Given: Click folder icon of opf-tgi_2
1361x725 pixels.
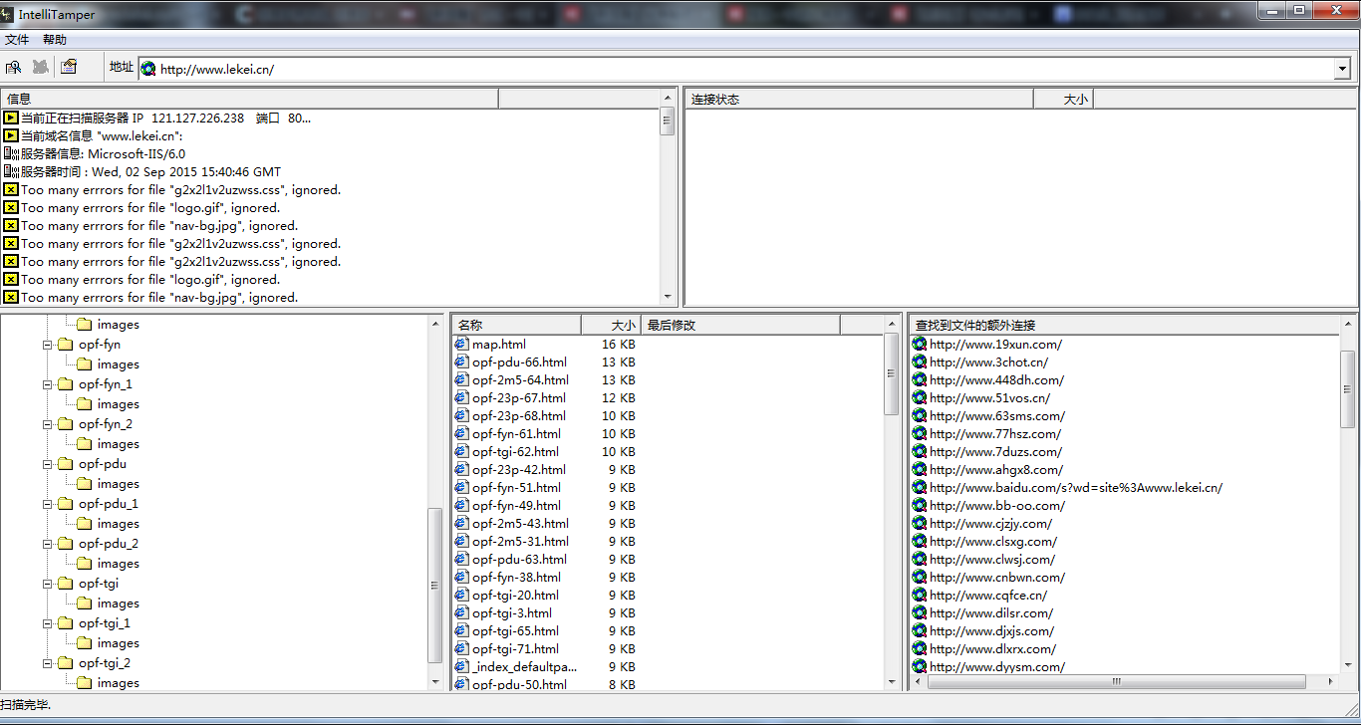Looking at the screenshot, I should 66,663.
